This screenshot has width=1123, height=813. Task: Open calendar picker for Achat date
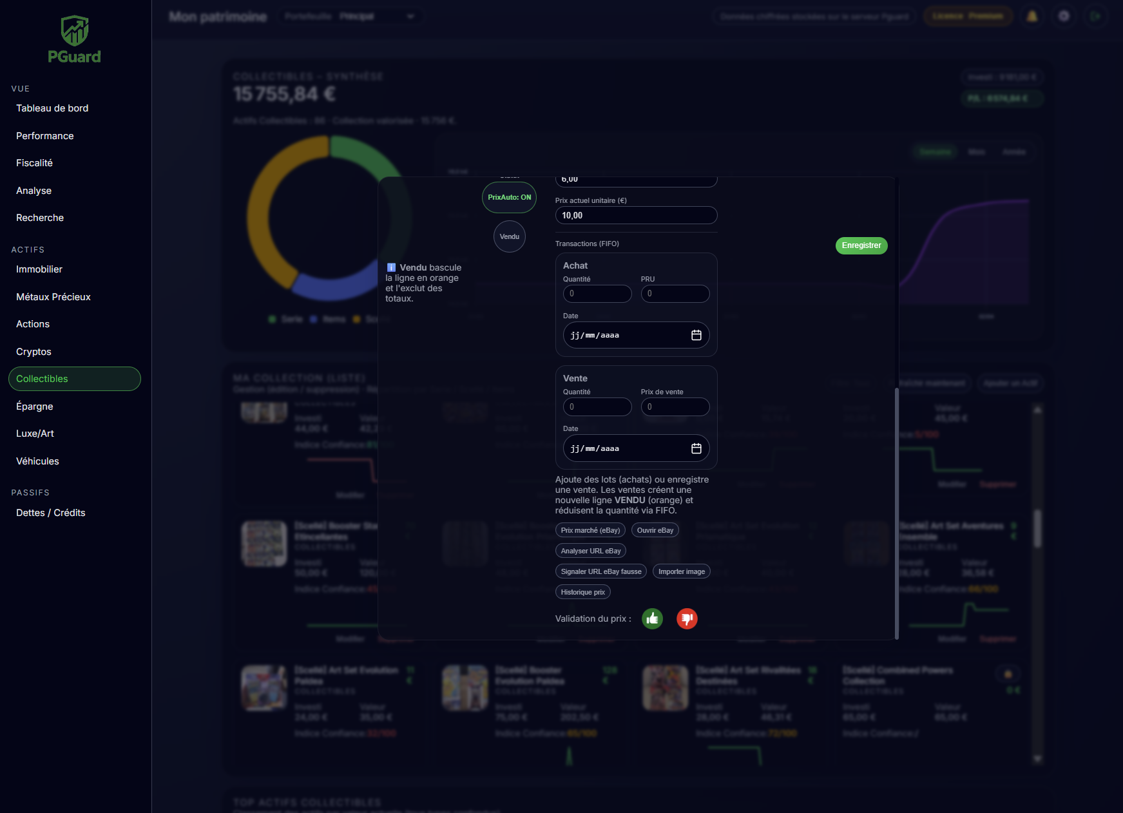pos(696,335)
